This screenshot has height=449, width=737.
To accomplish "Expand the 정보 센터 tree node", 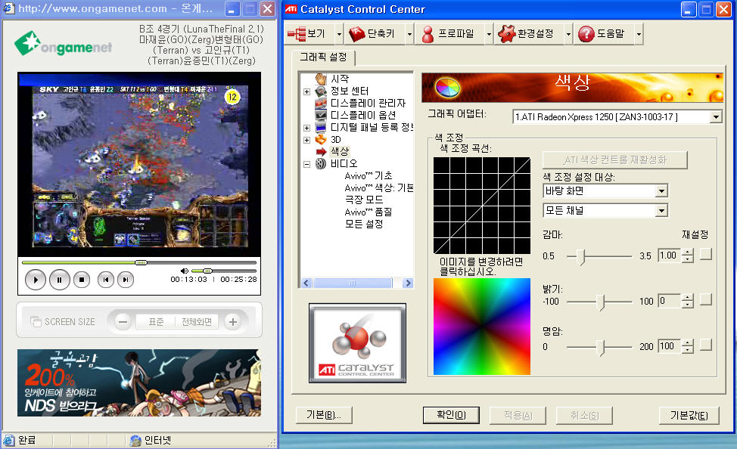I will tap(307, 91).
